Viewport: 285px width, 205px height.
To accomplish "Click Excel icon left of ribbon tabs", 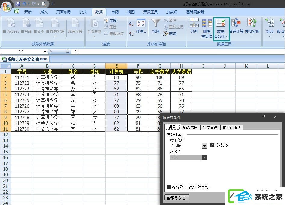I will tap(17, 11).
